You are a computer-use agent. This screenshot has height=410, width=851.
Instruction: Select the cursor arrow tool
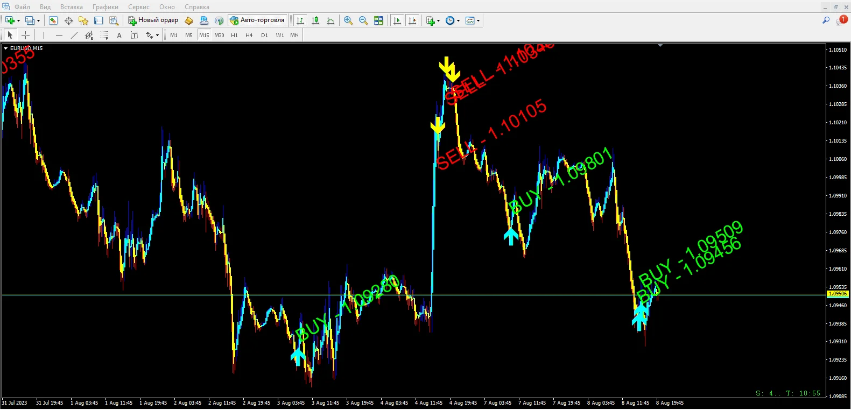10,35
